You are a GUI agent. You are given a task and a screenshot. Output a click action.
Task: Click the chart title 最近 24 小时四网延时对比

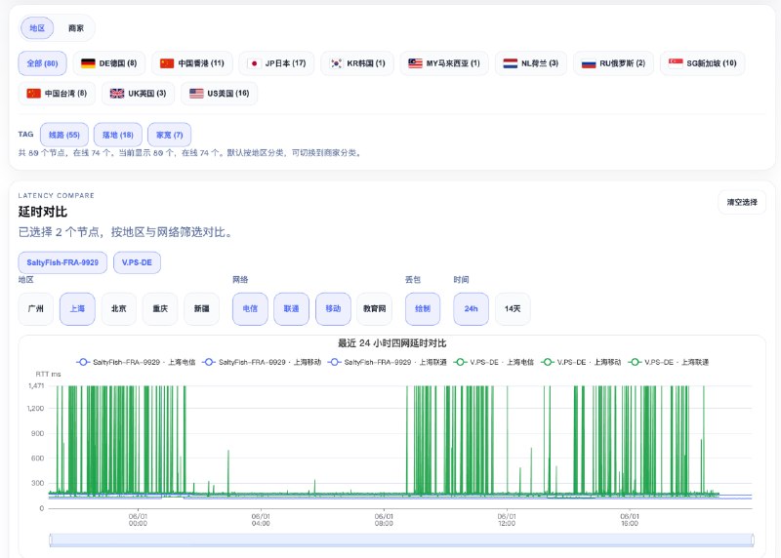tap(392, 343)
